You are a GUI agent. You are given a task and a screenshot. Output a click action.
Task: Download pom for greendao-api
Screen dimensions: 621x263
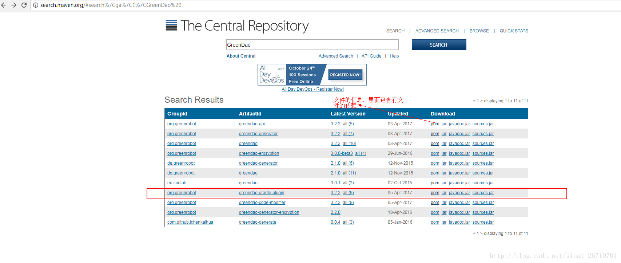coord(435,124)
